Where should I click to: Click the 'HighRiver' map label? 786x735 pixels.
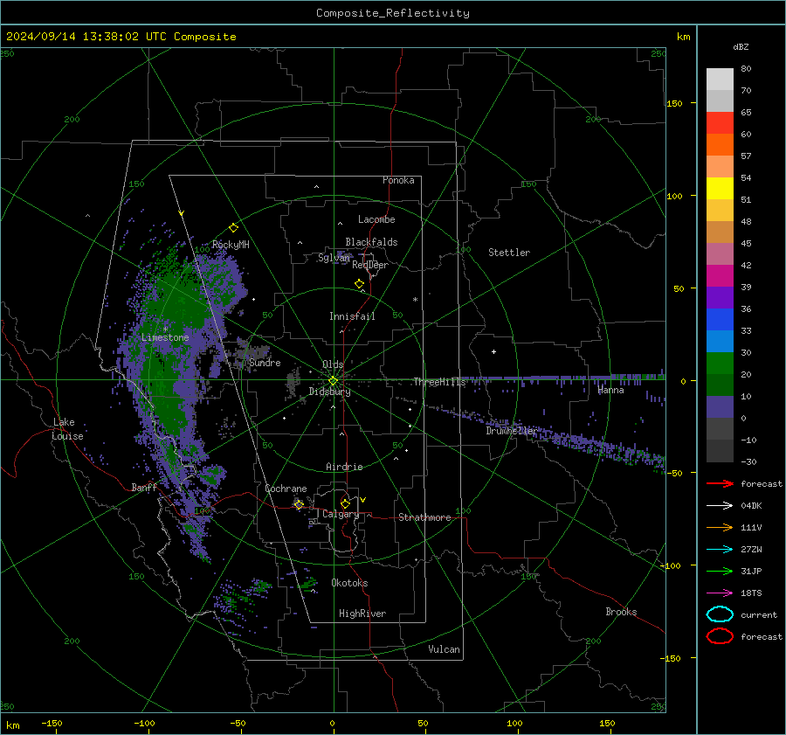362,614
